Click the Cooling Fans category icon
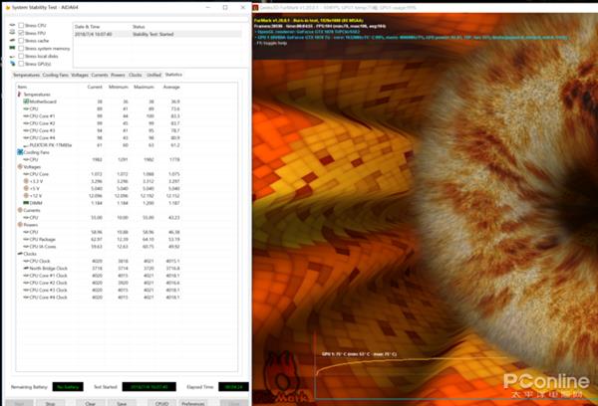Screen dimensions: 598x406 point(19,151)
